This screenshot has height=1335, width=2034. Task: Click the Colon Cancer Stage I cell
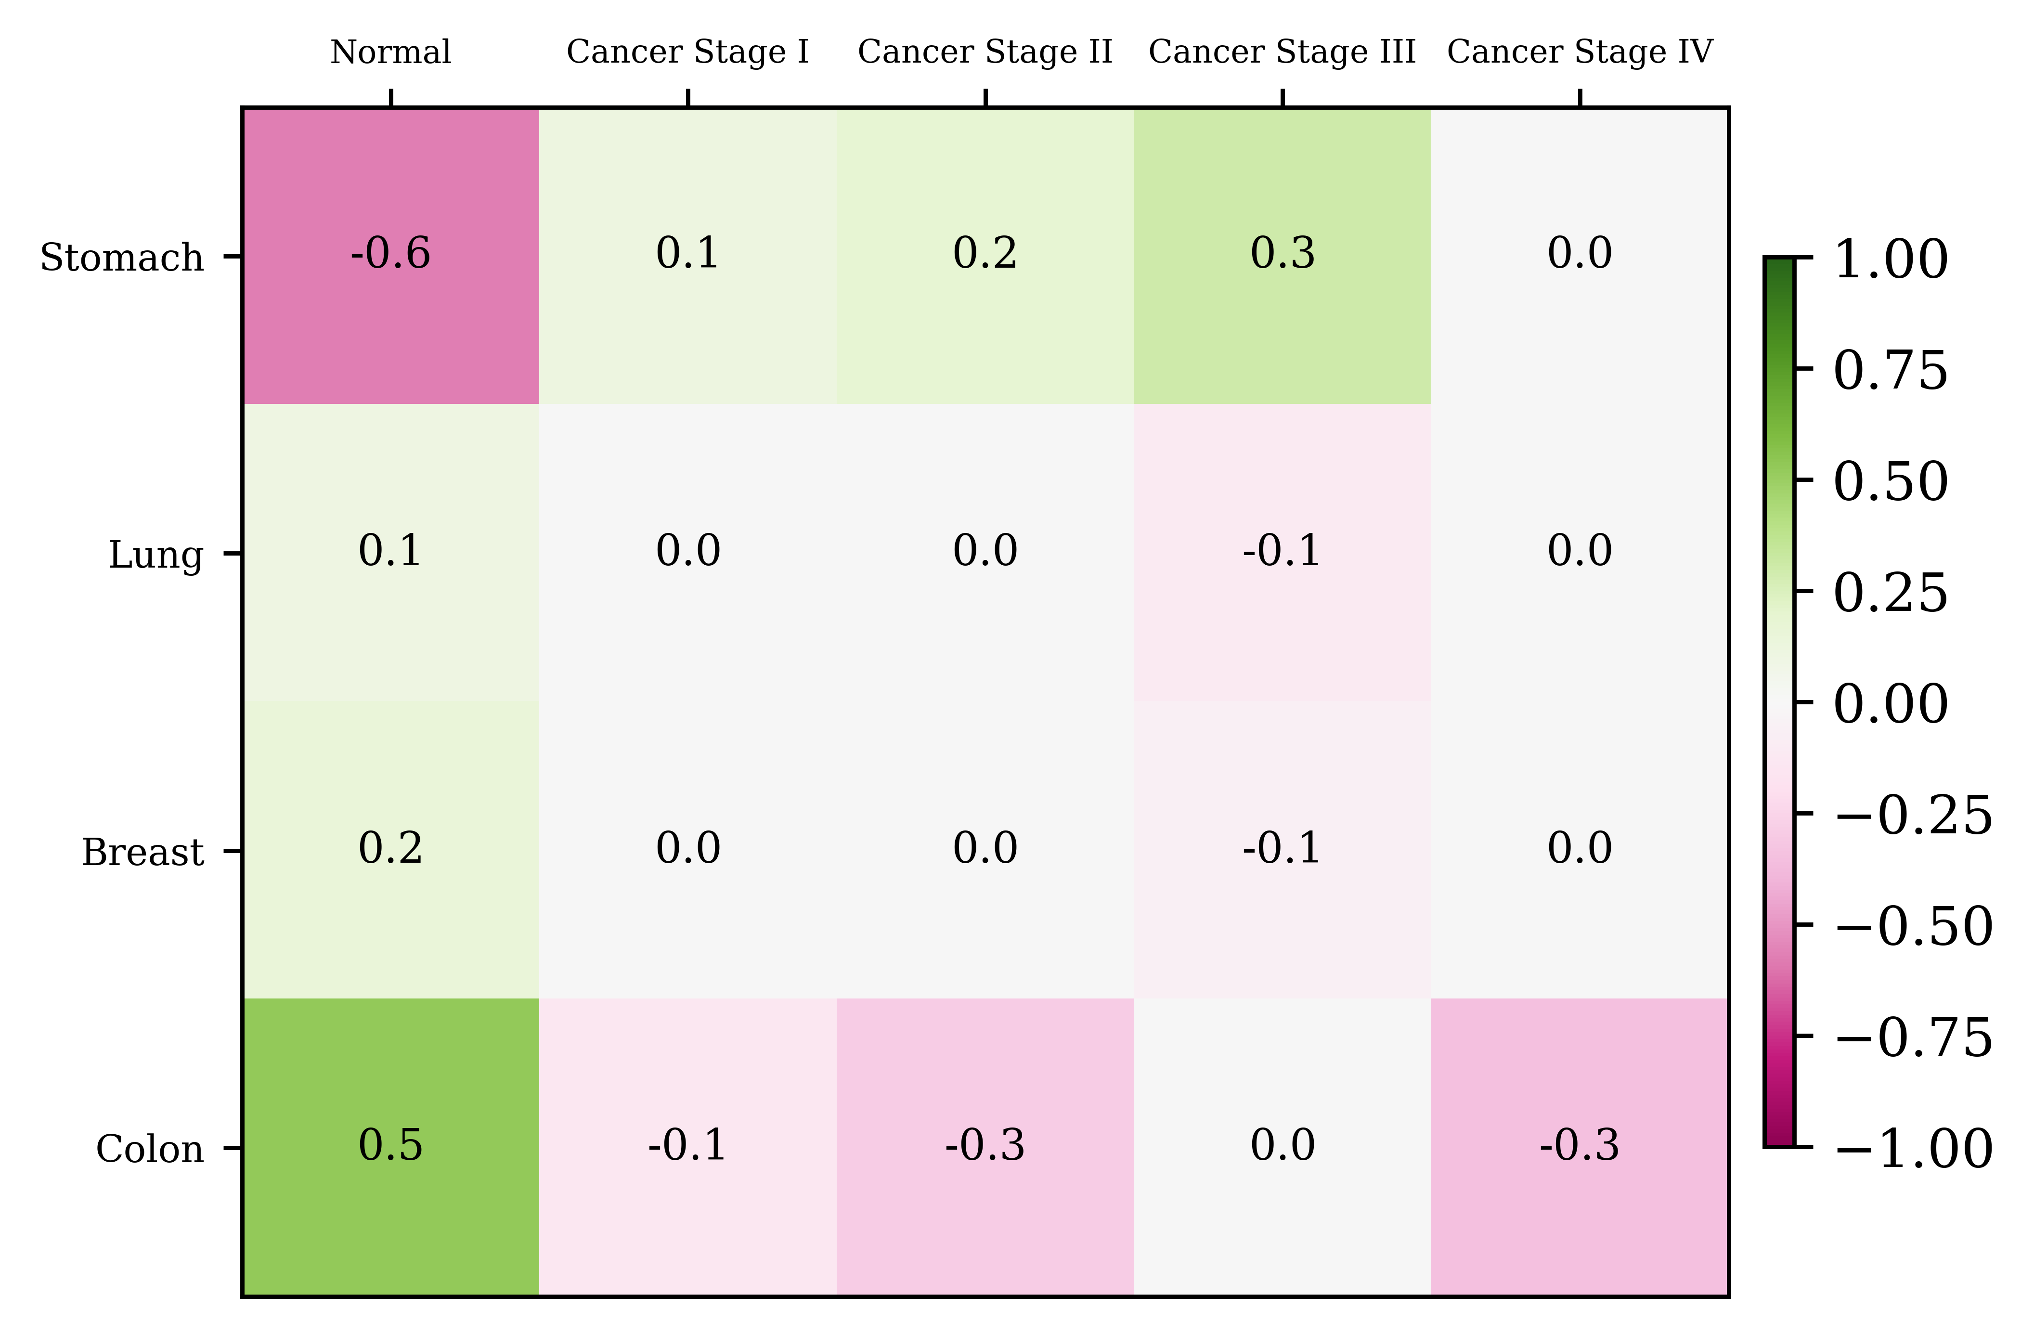[688, 1147]
